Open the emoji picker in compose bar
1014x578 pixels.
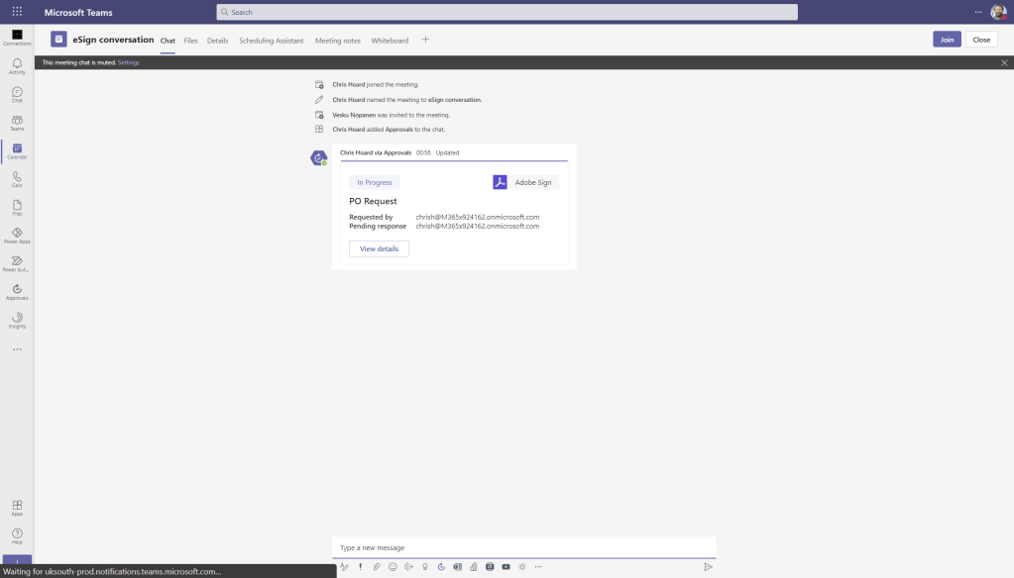(x=393, y=567)
